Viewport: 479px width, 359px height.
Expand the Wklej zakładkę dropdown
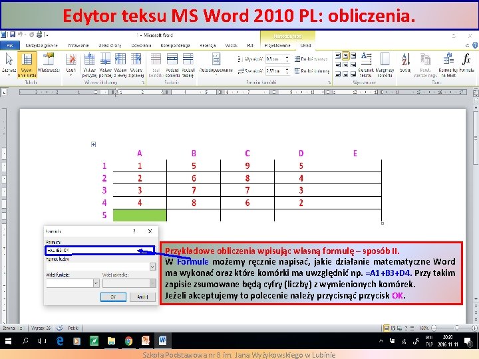click(153, 283)
